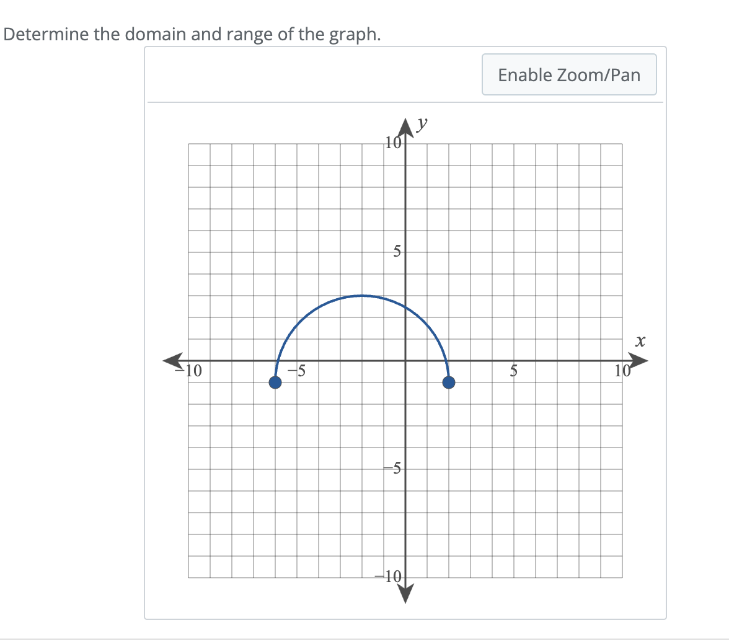Click the upward y-axis arrowhead

406,126
